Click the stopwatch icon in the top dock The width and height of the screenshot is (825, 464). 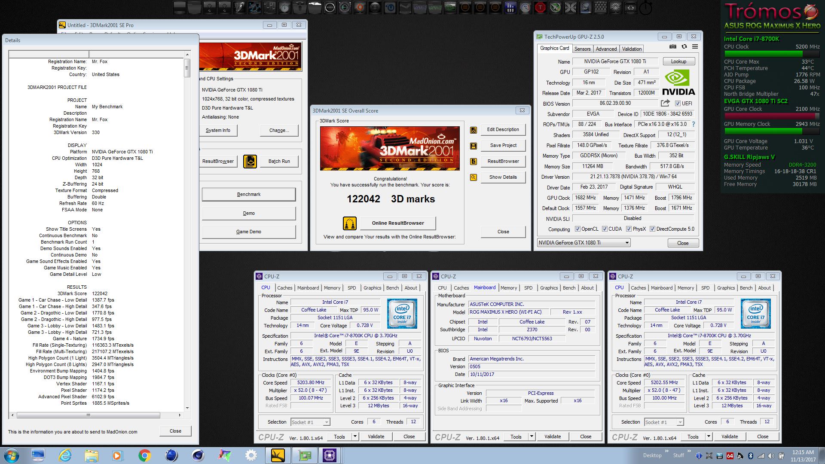(646, 7)
